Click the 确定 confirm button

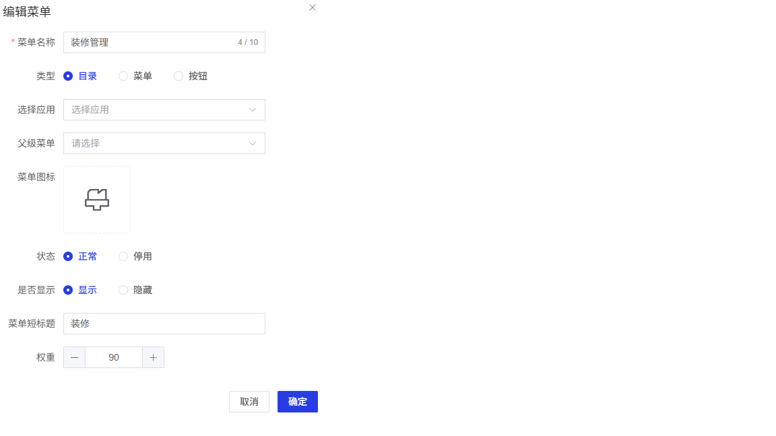(x=297, y=402)
